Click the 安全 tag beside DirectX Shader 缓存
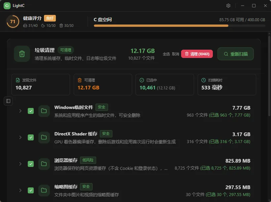 click(106, 134)
